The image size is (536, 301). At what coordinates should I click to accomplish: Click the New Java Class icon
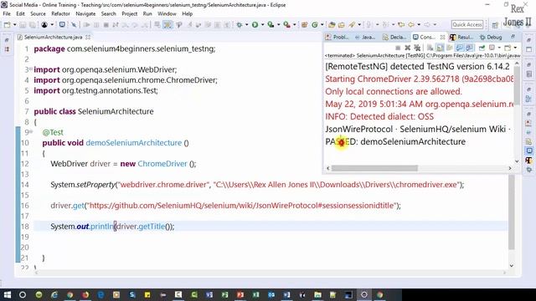pos(315,24)
